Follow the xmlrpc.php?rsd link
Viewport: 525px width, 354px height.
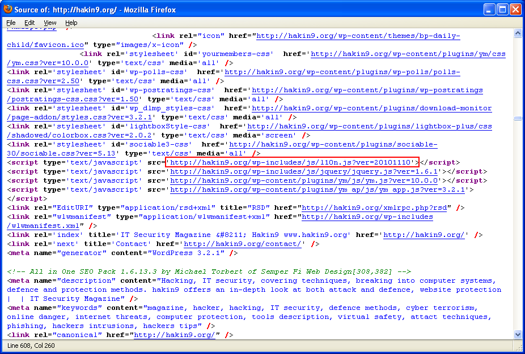374,208
